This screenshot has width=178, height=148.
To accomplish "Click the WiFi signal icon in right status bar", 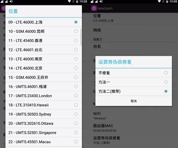I will pos(159,1).
